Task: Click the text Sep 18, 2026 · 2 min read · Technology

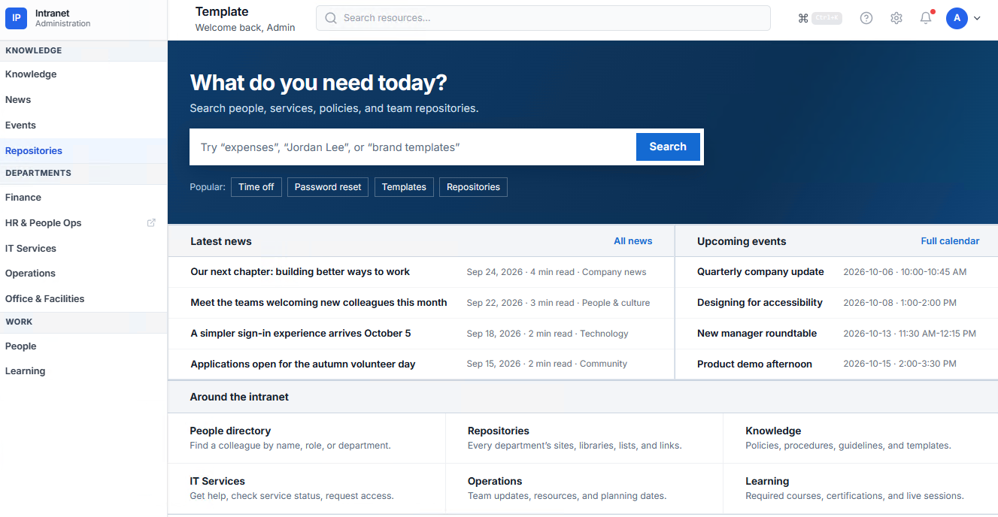Action: pos(548,334)
